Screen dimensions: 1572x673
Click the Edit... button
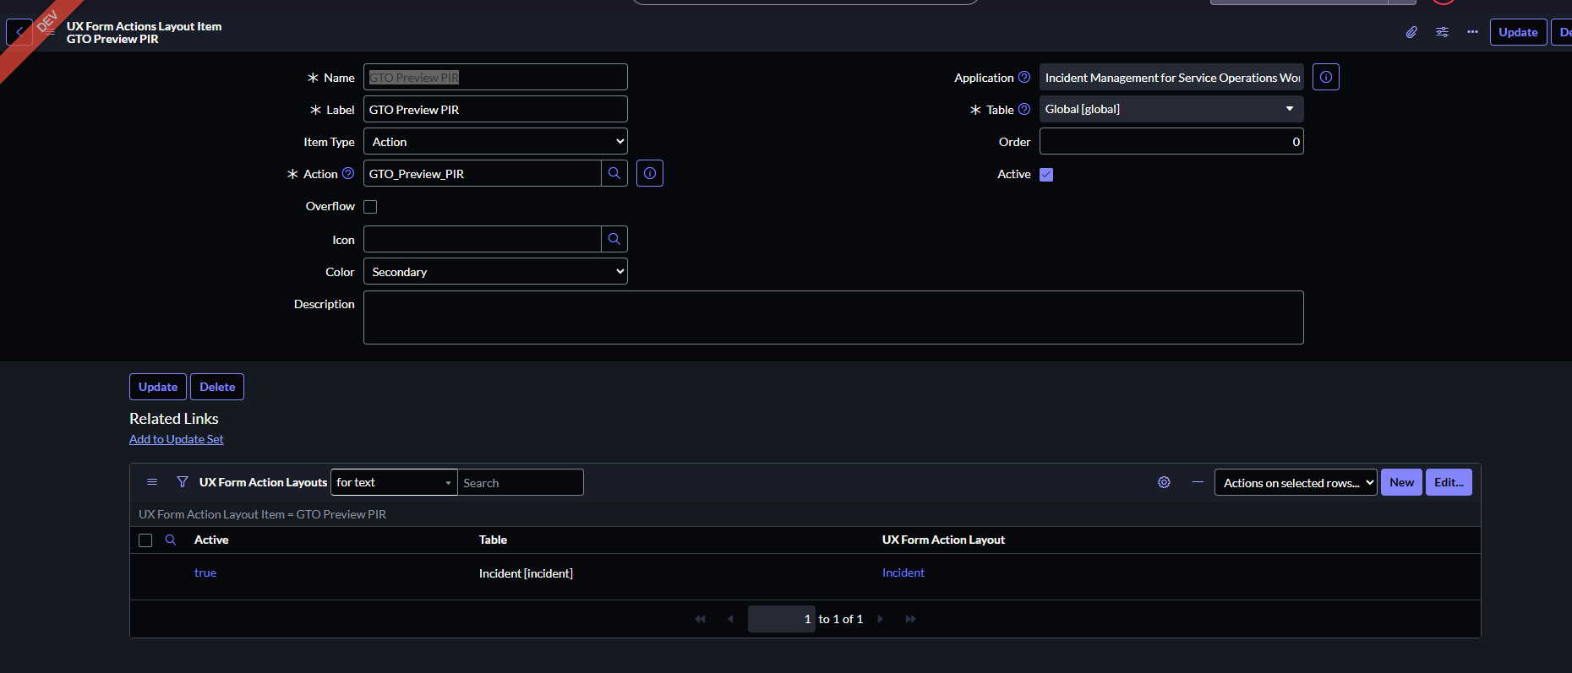[1449, 482]
